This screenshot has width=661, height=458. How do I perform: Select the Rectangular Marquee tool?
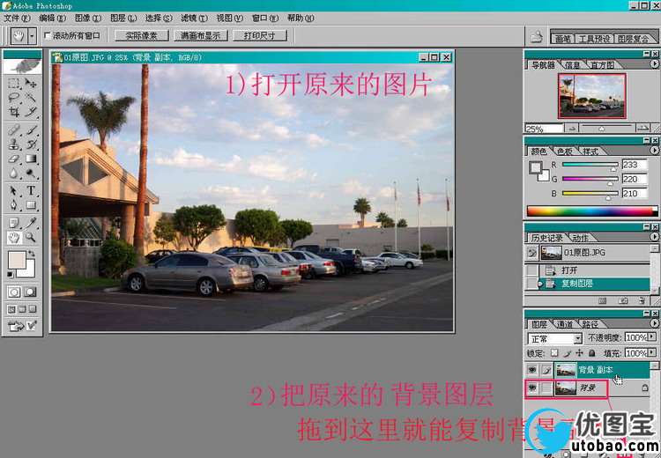coord(14,83)
